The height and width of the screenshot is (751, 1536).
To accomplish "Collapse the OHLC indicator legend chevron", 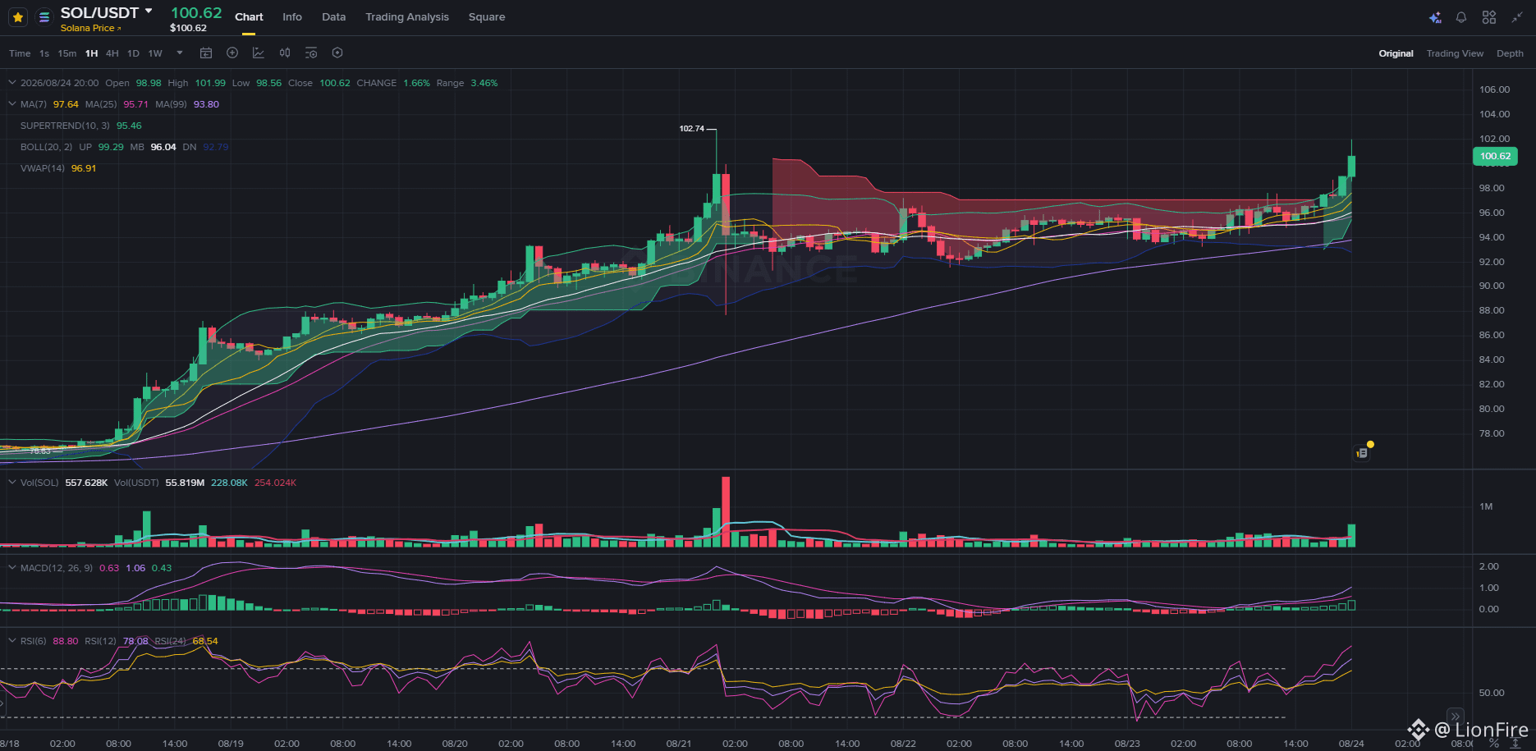I will click(x=12, y=83).
